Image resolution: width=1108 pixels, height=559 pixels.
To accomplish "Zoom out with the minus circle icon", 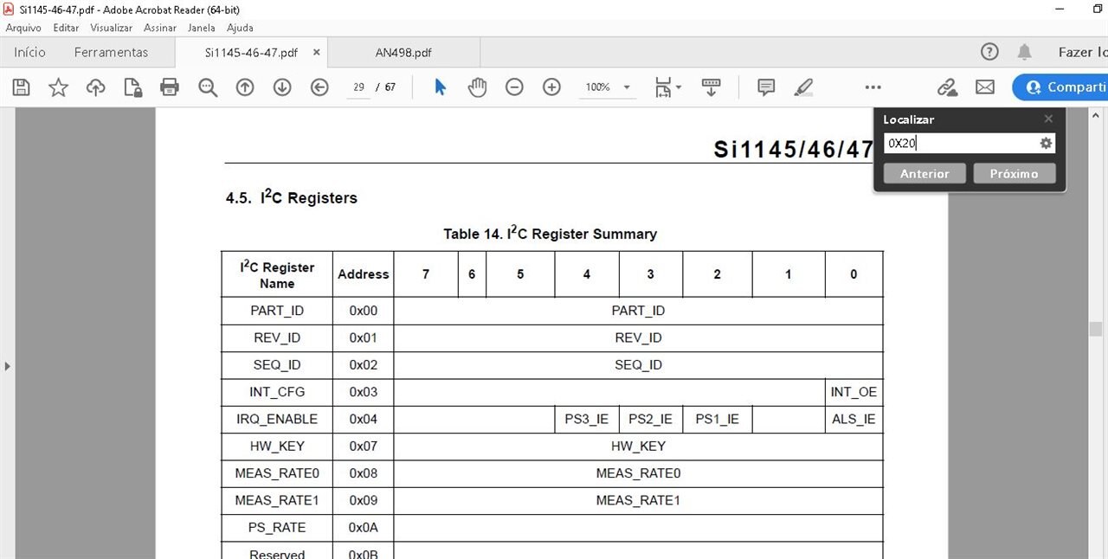I will point(514,87).
